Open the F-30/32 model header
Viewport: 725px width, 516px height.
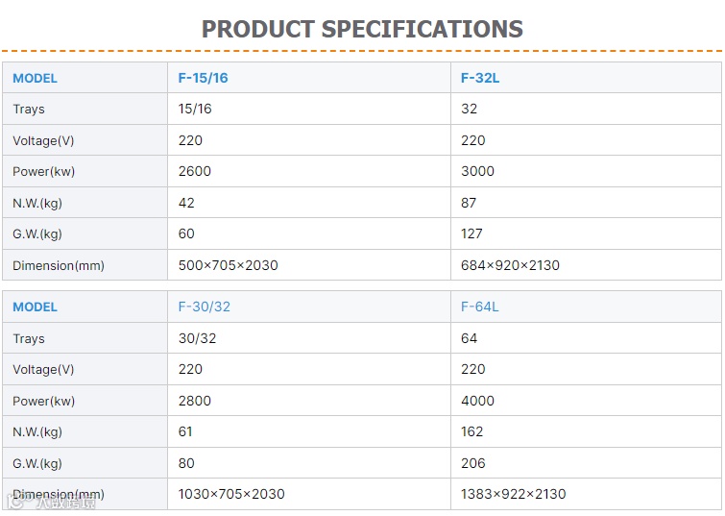(205, 307)
